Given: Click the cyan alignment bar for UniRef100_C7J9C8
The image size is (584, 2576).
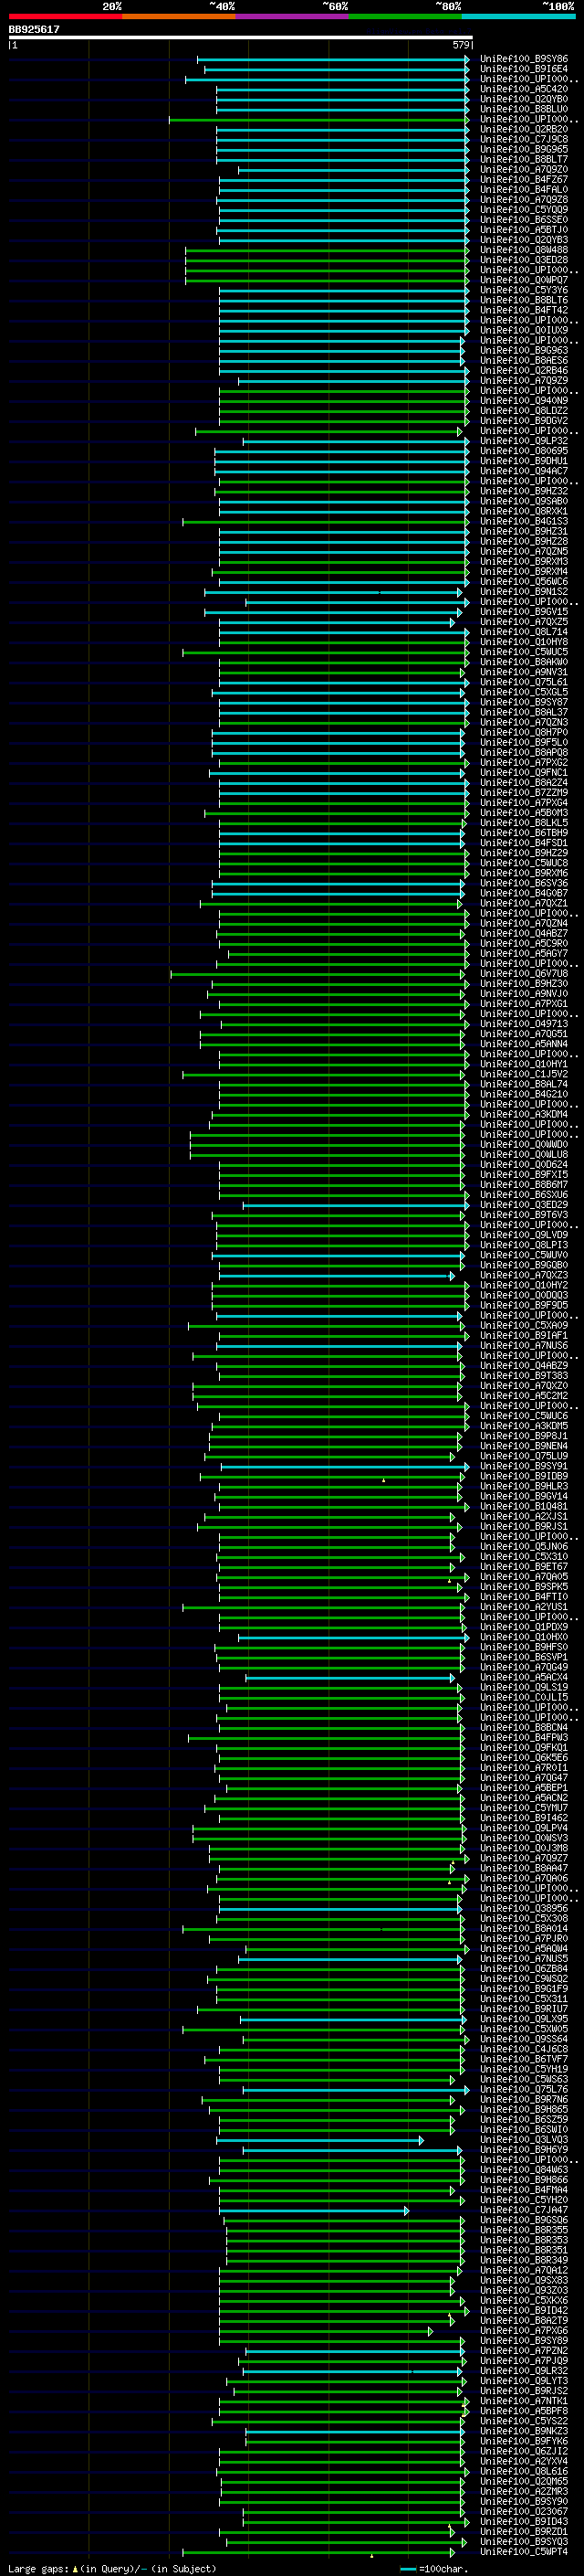Looking at the screenshot, I should coord(342,140).
